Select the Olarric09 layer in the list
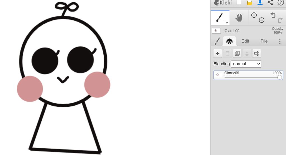The height and width of the screenshot is (155, 286). tap(248, 75)
